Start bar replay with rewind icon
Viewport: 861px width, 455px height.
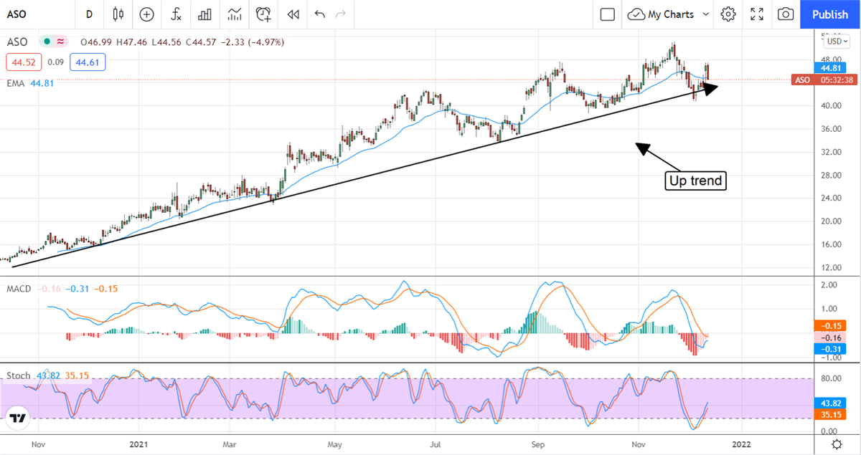point(293,14)
